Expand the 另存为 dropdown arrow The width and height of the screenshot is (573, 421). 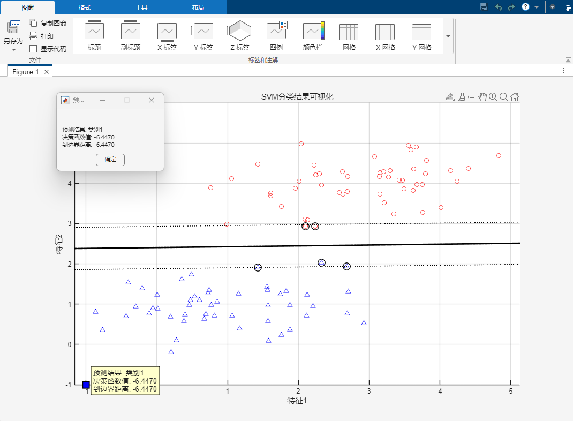pos(13,50)
